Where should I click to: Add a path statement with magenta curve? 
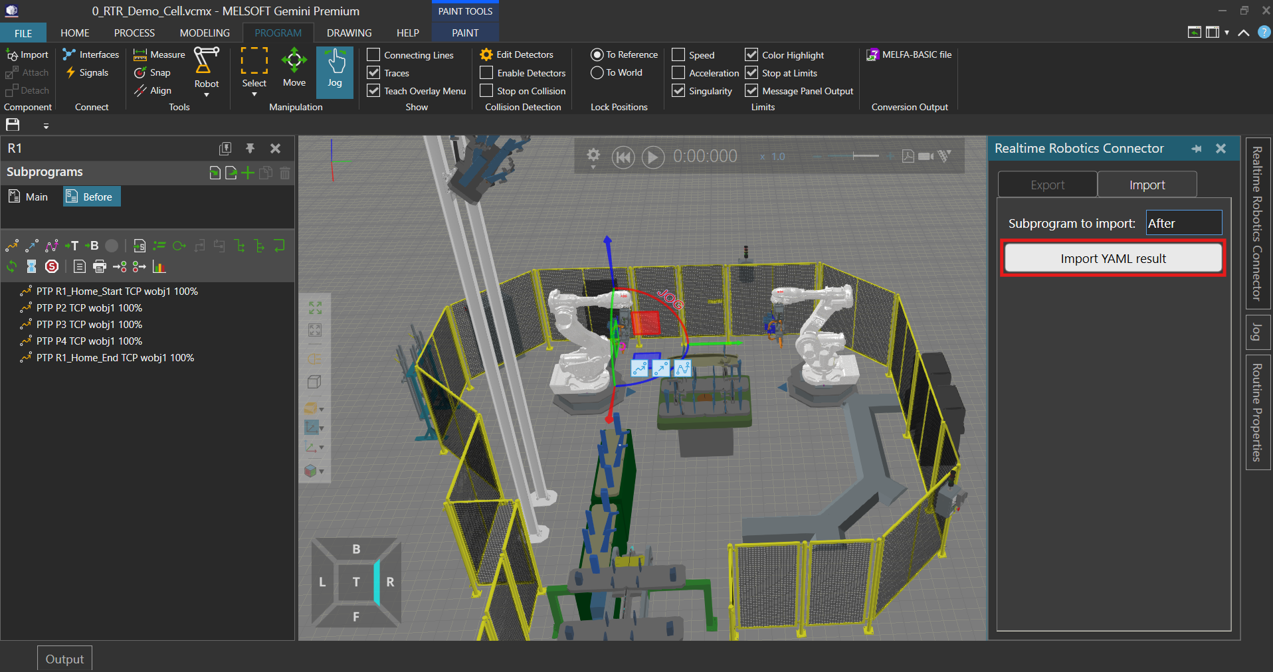[52, 246]
